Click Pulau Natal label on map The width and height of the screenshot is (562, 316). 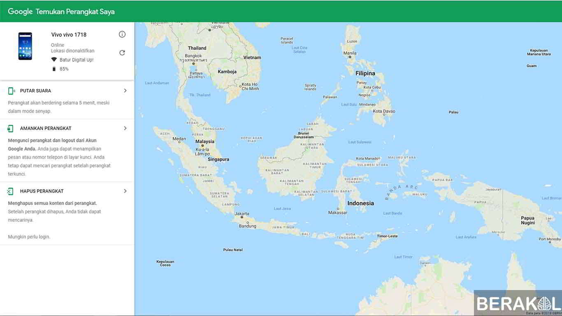point(233,250)
